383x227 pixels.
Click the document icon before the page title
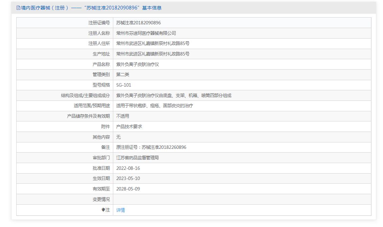18,8
